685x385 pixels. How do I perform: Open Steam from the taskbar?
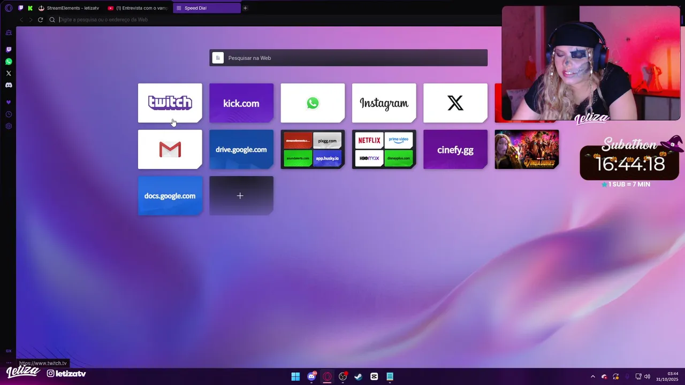click(x=359, y=376)
